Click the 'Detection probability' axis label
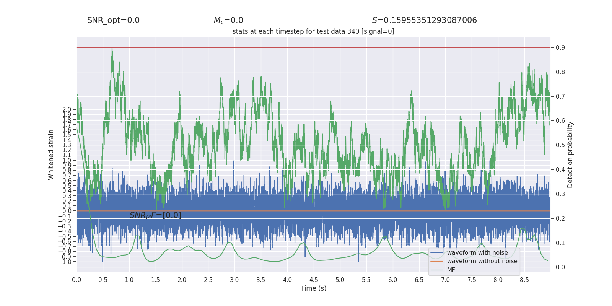The width and height of the screenshot is (612, 306). click(x=570, y=155)
